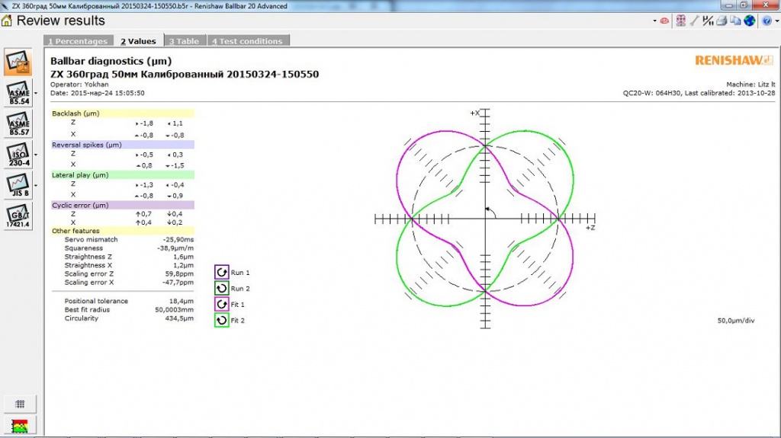Click the copy to clipboard icon
Screen dimensions: 781x438
735,21
